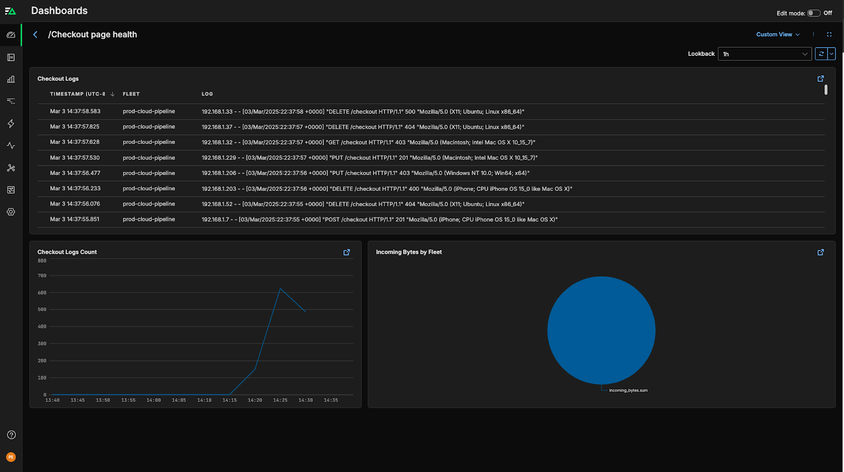
Task: Expand the refresh interval options arrow
Action: click(x=832, y=54)
